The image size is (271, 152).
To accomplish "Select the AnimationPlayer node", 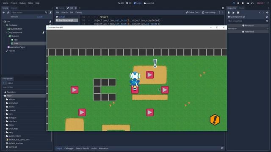I will 18,47.
